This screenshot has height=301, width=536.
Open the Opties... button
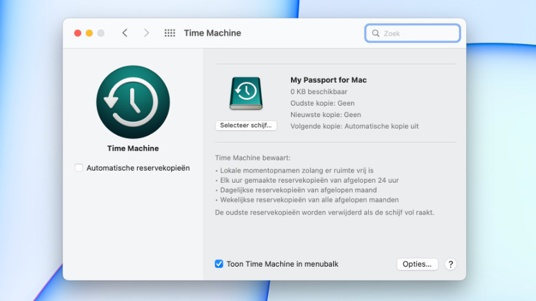tap(417, 264)
